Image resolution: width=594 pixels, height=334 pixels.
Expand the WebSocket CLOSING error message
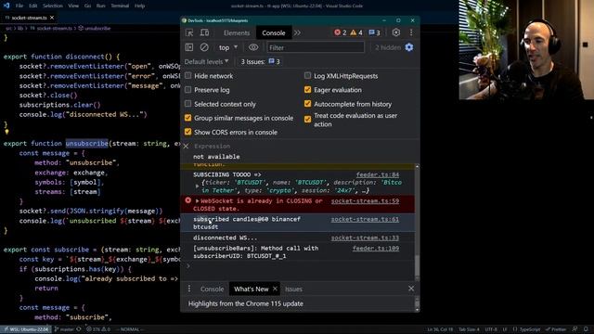pyautogui.click(x=197, y=201)
